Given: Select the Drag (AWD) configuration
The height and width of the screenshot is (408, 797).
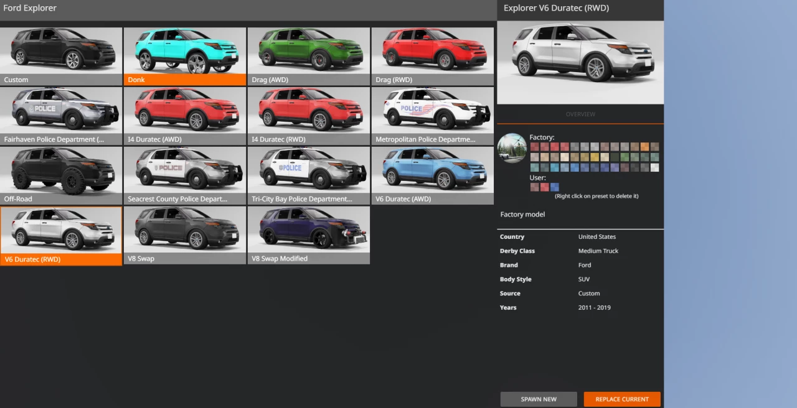Looking at the screenshot, I should point(308,53).
